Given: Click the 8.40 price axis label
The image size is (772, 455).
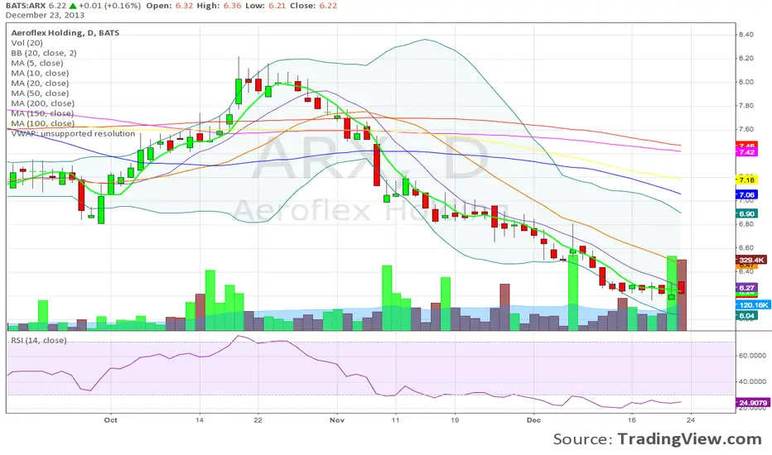Looking at the screenshot, I should click(x=745, y=35).
